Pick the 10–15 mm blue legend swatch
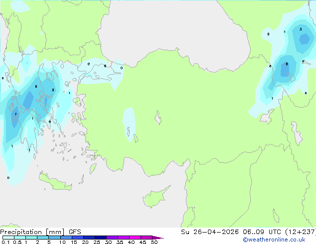Viewport: 316px width, 244px height. 66,238
